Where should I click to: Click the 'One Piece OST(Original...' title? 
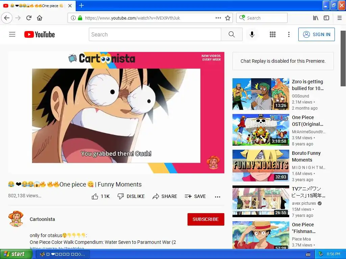tap(307, 121)
